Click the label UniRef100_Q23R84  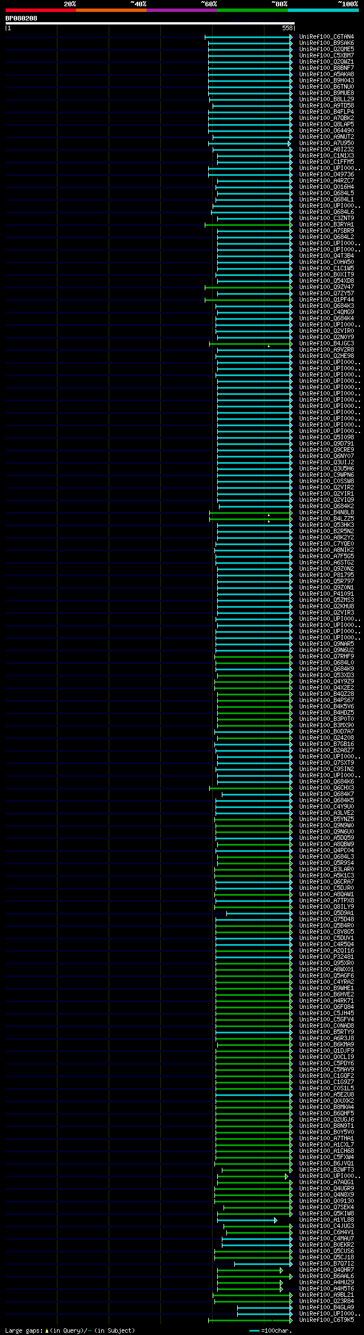(x=326, y=1301)
